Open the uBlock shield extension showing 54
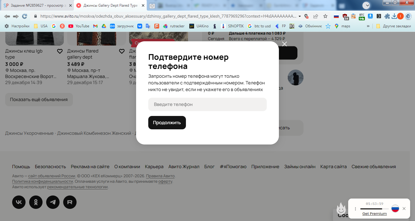This screenshot has height=221, width=415. pyautogui.click(x=345, y=17)
